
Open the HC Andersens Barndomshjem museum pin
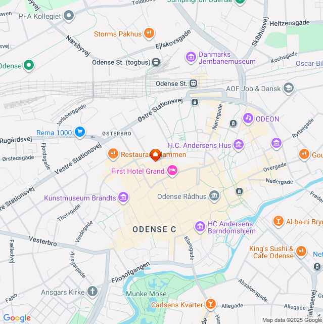tap(200, 227)
